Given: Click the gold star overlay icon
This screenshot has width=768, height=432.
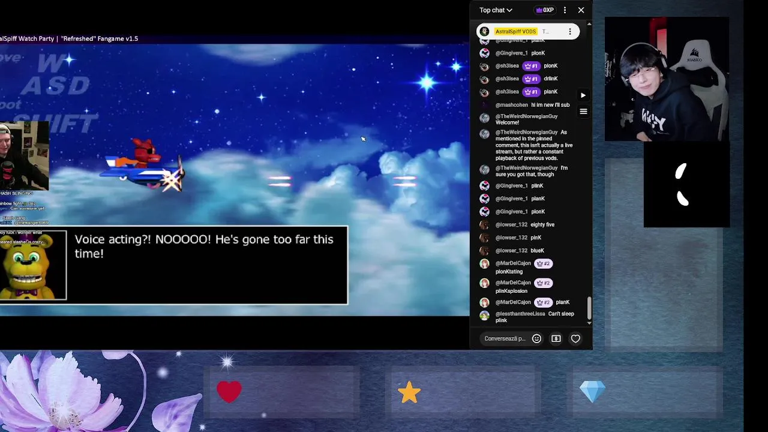Looking at the screenshot, I should coord(409,392).
